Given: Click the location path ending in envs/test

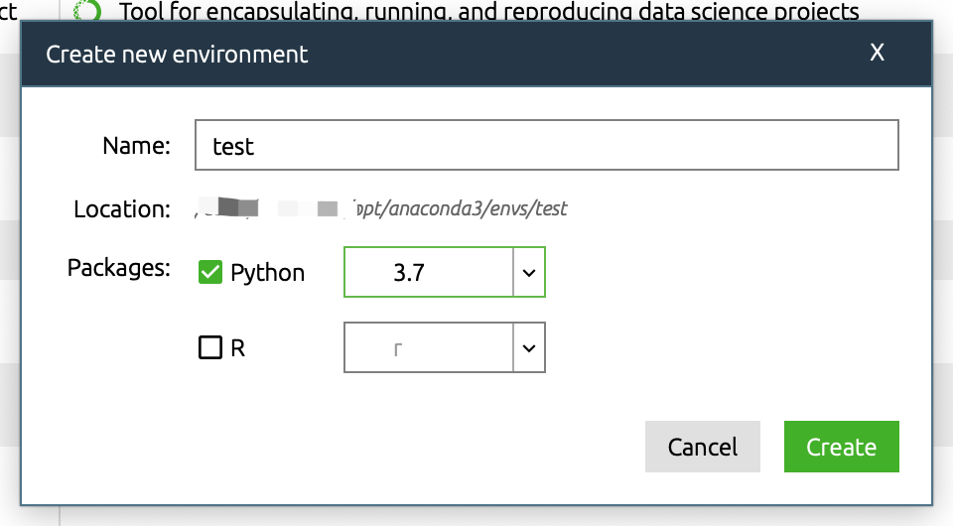Looking at the screenshot, I should 462,209.
